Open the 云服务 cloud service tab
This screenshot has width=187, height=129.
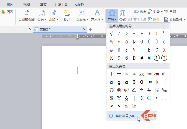click(79, 5)
